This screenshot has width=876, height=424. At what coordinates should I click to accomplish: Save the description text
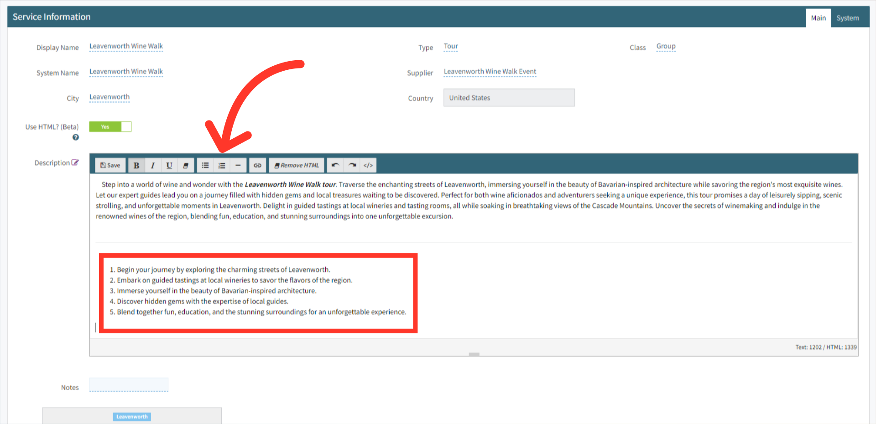[110, 165]
